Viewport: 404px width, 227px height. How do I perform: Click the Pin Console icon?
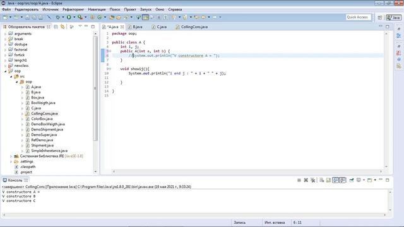tap(352, 180)
